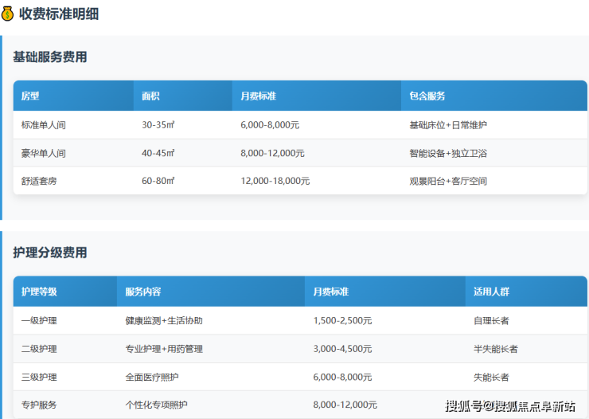Click the 护理等级 column header
Image resolution: width=589 pixels, height=419 pixels.
[x=40, y=292]
